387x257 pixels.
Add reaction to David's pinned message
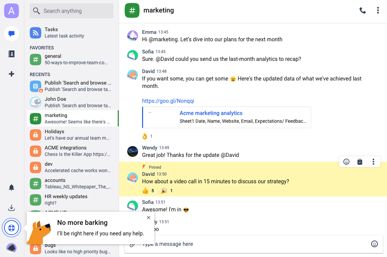tap(346, 162)
